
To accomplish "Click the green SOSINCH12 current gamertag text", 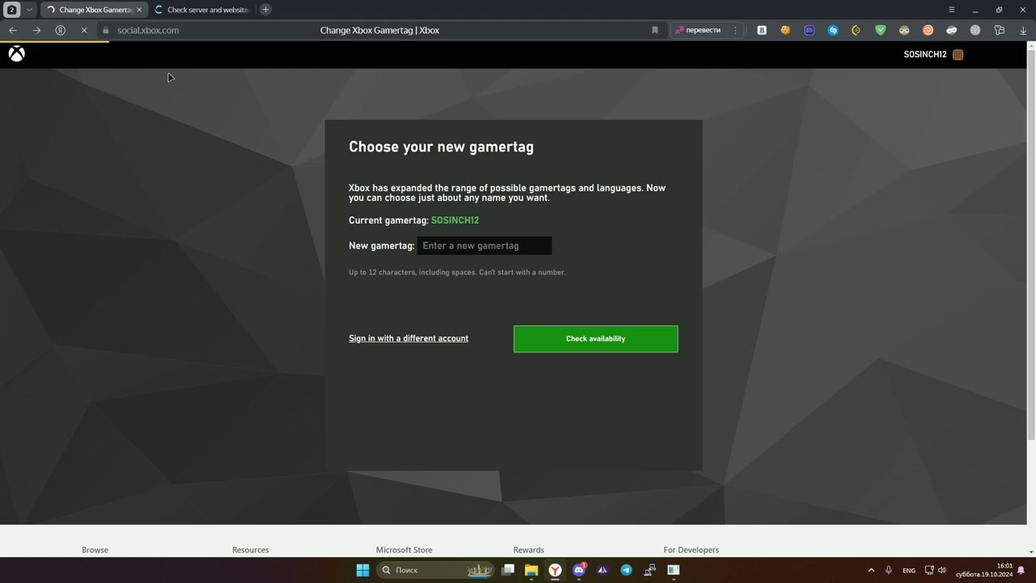I will tap(455, 220).
